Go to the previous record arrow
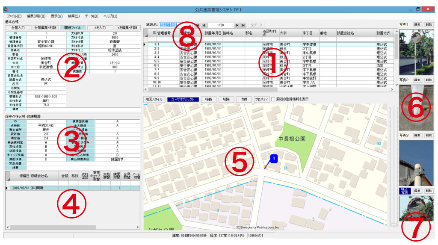Viewport: 438px width, 245px height. pos(204,25)
